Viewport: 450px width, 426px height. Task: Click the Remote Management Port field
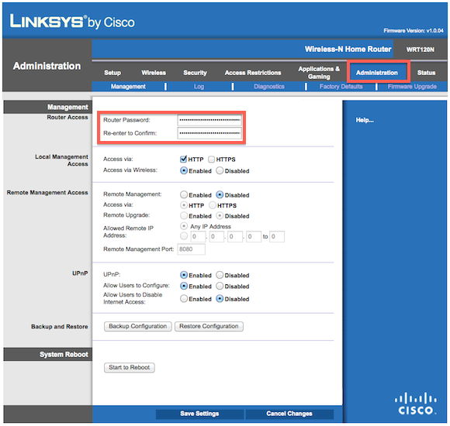coord(192,249)
